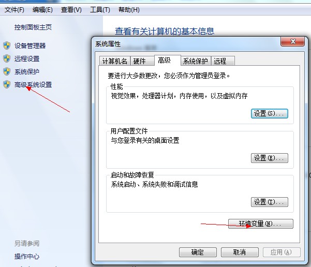
Task: Click the shield icon beside 系统保护
Action: tap(7, 71)
